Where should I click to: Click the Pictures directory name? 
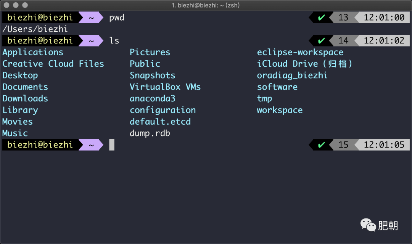[150, 52]
